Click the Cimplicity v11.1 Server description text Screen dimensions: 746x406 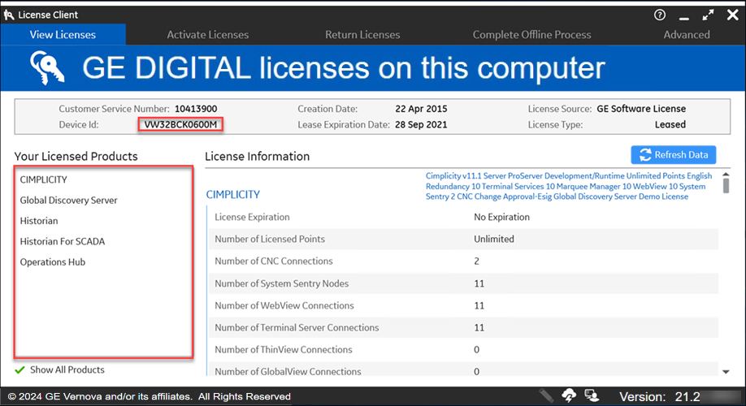(x=569, y=187)
